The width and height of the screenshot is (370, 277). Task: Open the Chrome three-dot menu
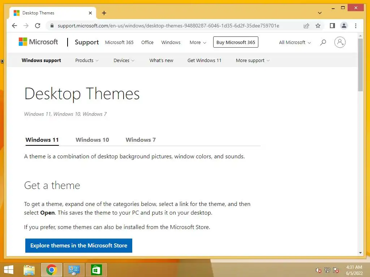[356, 26]
